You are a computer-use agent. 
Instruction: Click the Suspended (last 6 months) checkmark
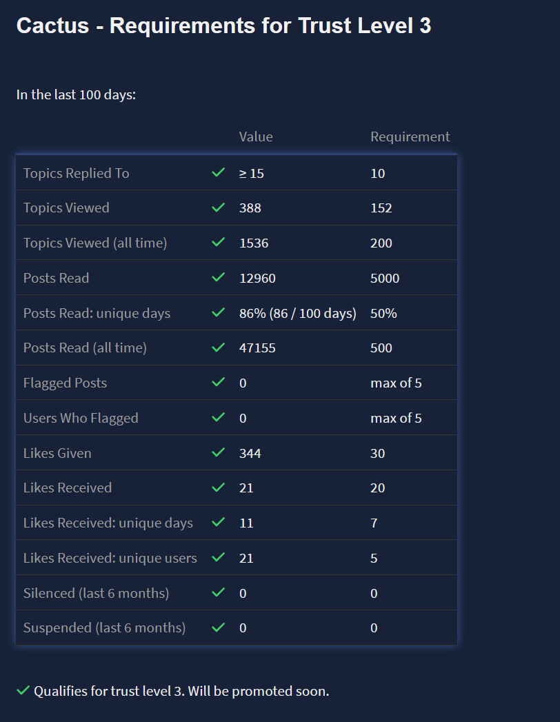219,628
